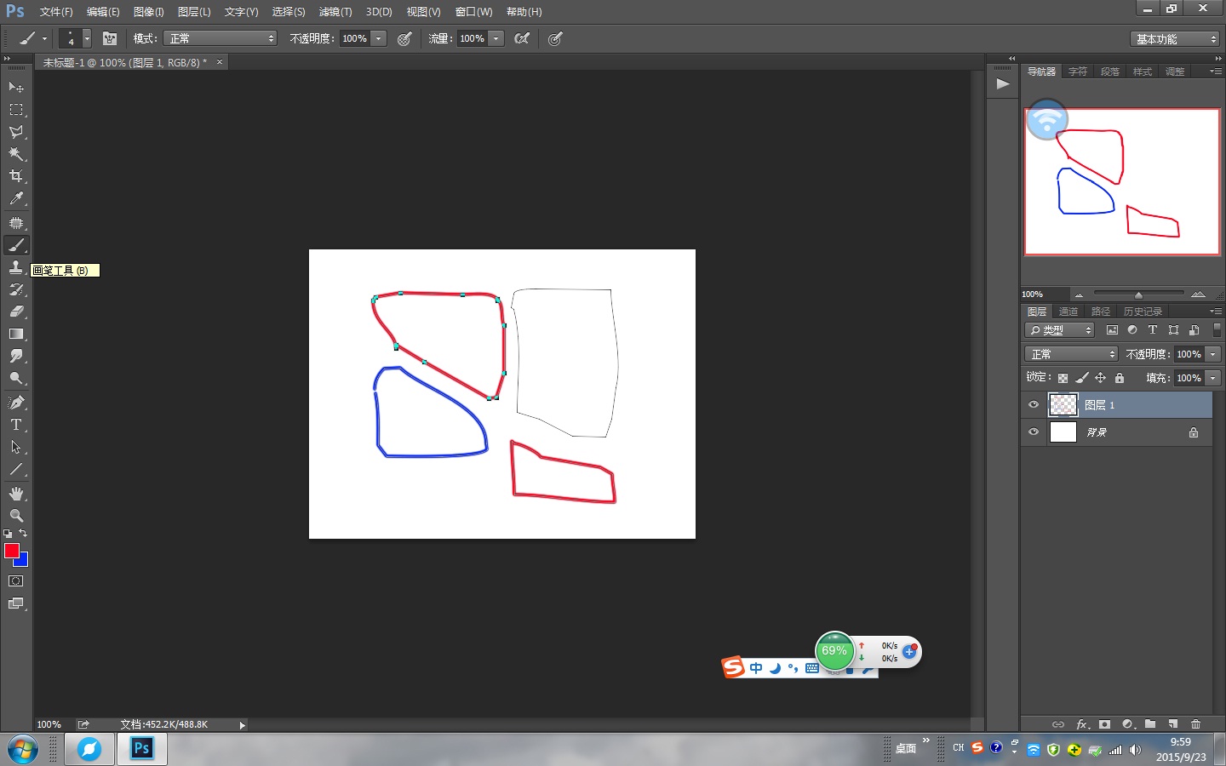Reset to default foreground and background colors
The image size is (1226, 766).
point(8,534)
